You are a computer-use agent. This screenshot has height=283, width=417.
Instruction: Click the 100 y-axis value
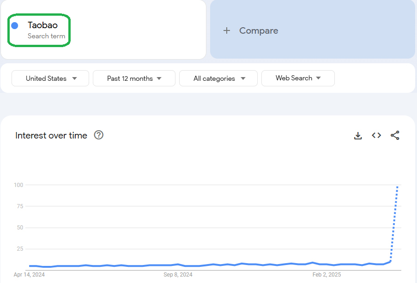click(18, 185)
